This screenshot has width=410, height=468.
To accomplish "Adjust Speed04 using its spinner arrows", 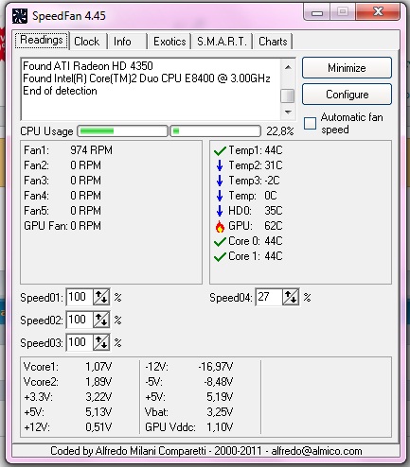I will [x=291, y=297].
